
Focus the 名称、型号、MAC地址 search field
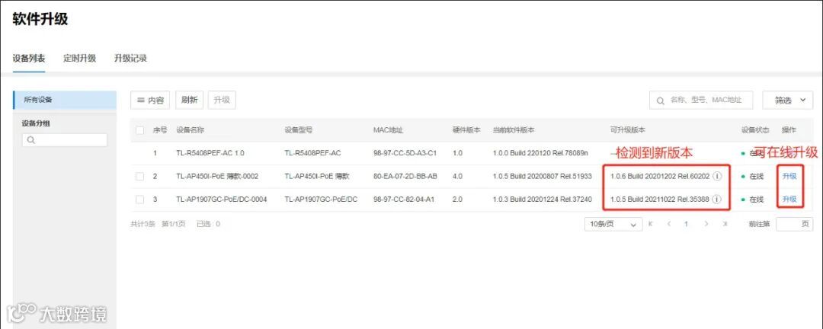[701, 101]
